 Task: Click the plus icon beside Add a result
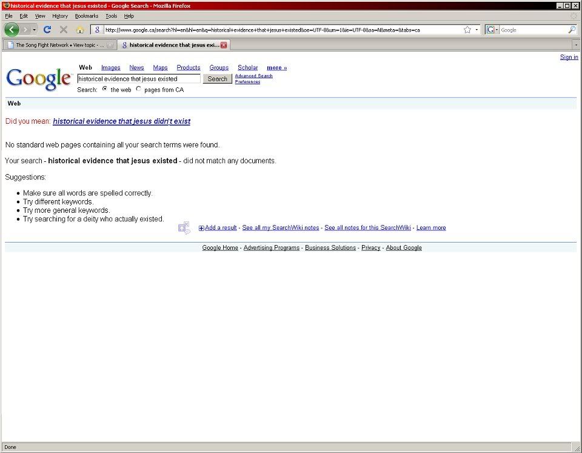point(201,228)
